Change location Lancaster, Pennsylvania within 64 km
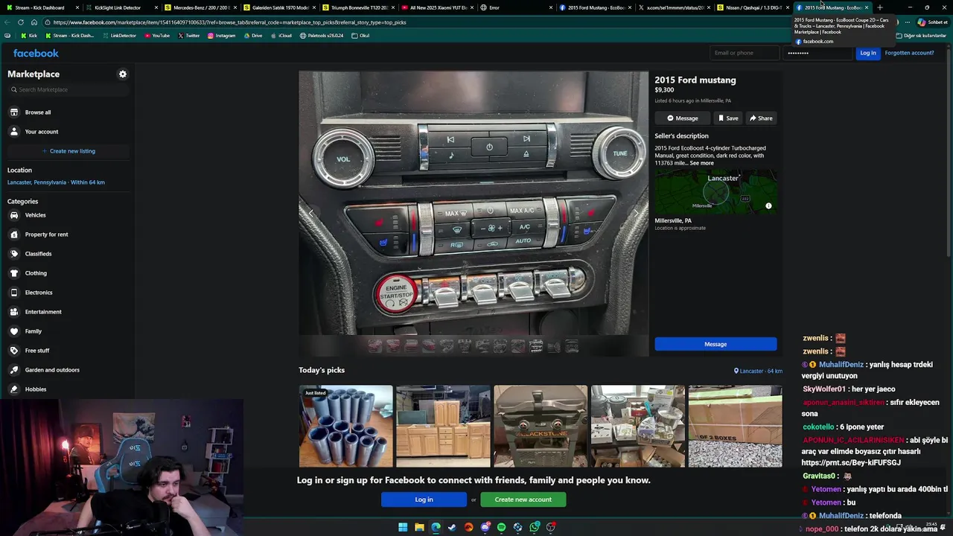 56,182
